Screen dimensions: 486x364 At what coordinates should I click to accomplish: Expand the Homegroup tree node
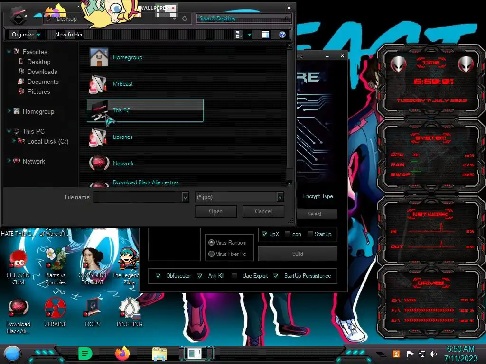9,111
